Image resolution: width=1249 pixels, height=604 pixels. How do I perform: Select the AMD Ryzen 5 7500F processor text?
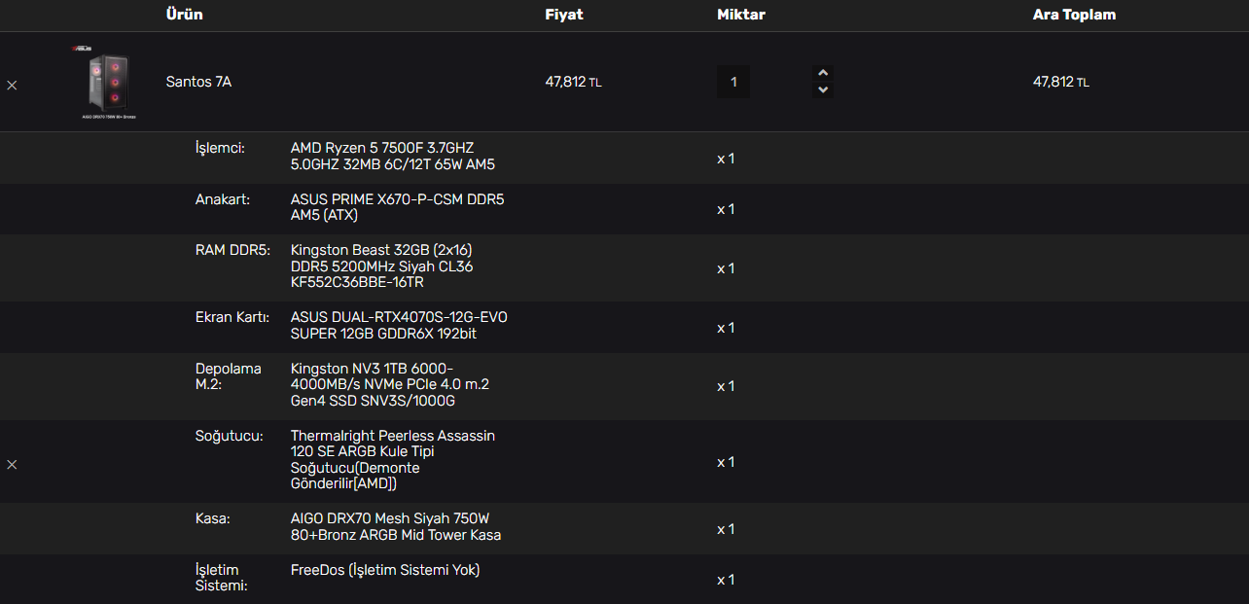pyautogui.click(x=392, y=157)
